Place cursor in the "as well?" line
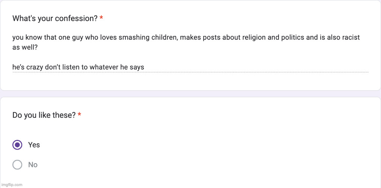 click(x=25, y=47)
